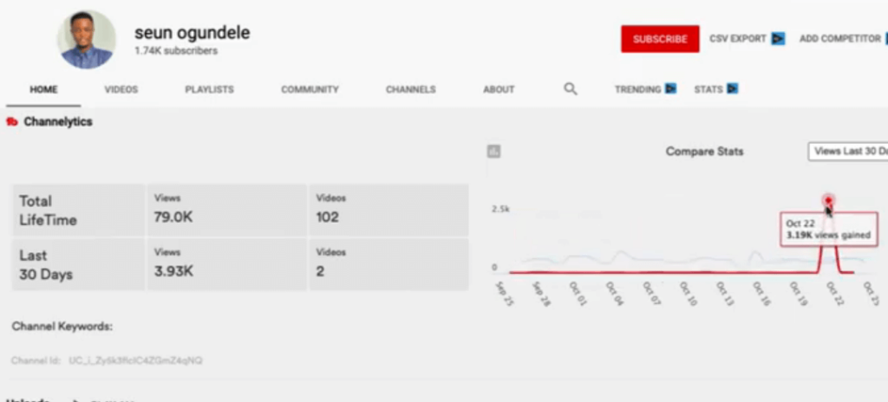The width and height of the screenshot is (888, 402).
Task: Click the Sep 25 axis label
Action: point(504,294)
